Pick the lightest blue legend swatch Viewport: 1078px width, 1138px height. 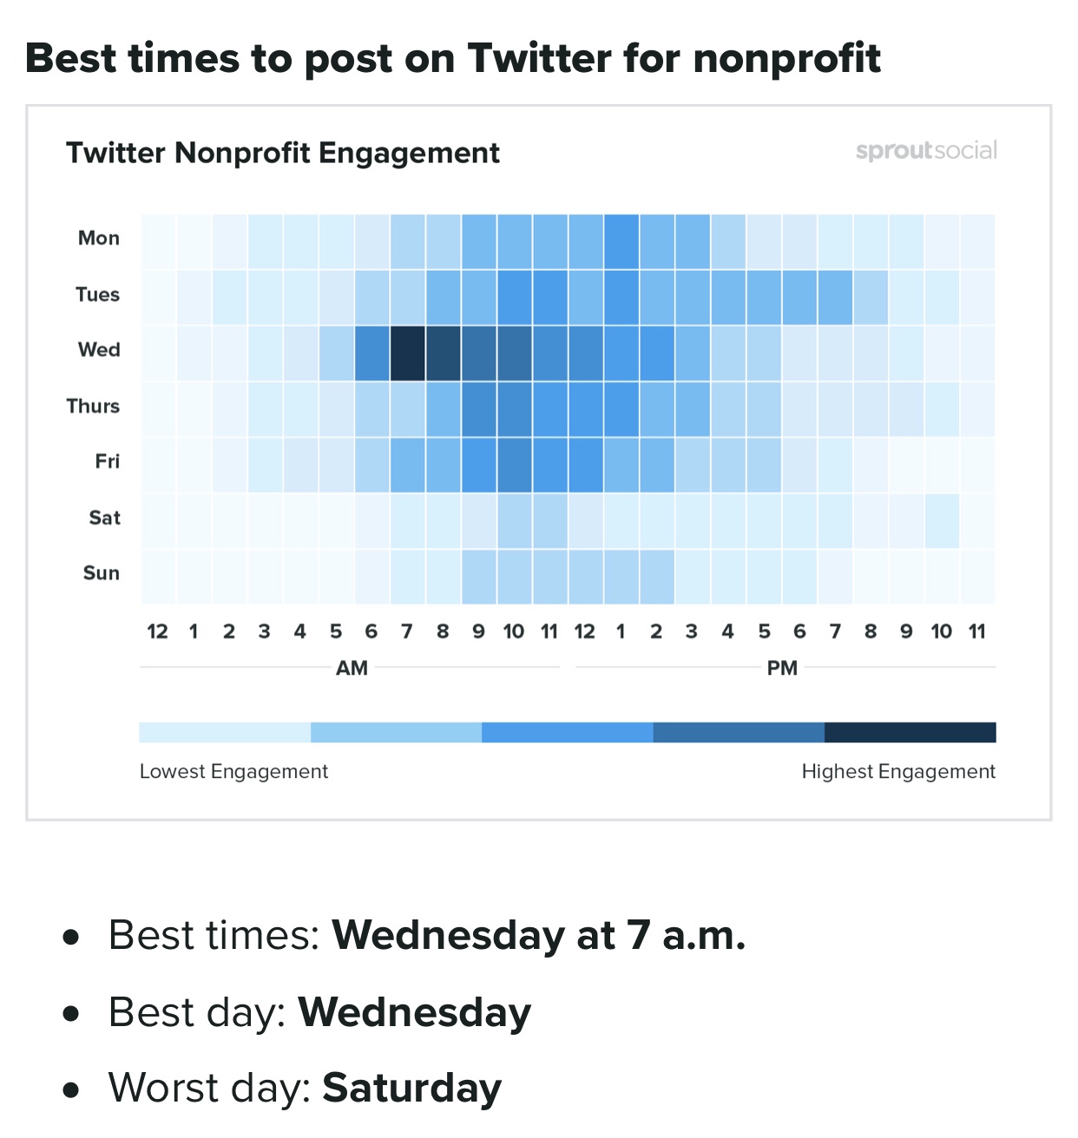(x=224, y=732)
